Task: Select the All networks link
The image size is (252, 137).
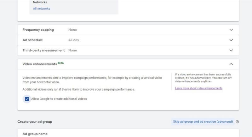Action: pyautogui.click(x=41, y=9)
